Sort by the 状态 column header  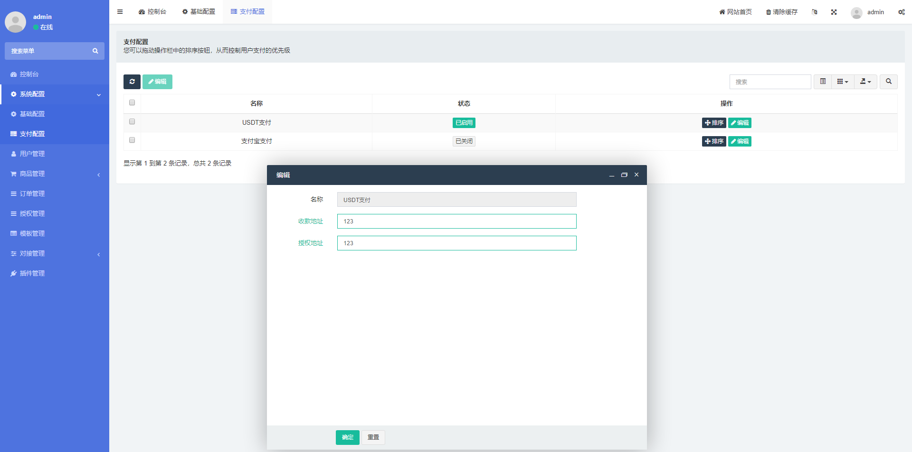click(x=464, y=103)
